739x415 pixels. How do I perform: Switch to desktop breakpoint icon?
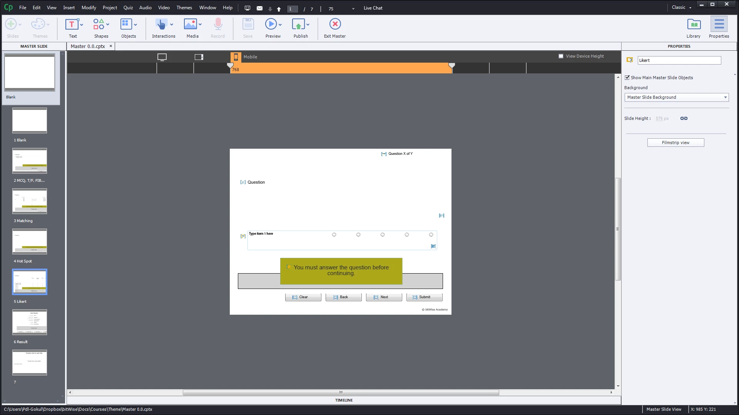(x=162, y=57)
